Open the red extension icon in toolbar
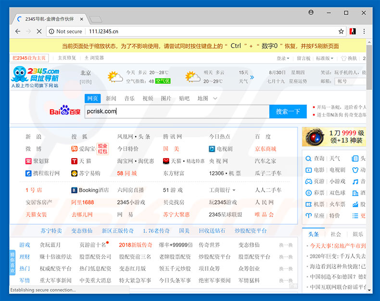Screen dimensions: 380x301 click(x=353, y=31)
